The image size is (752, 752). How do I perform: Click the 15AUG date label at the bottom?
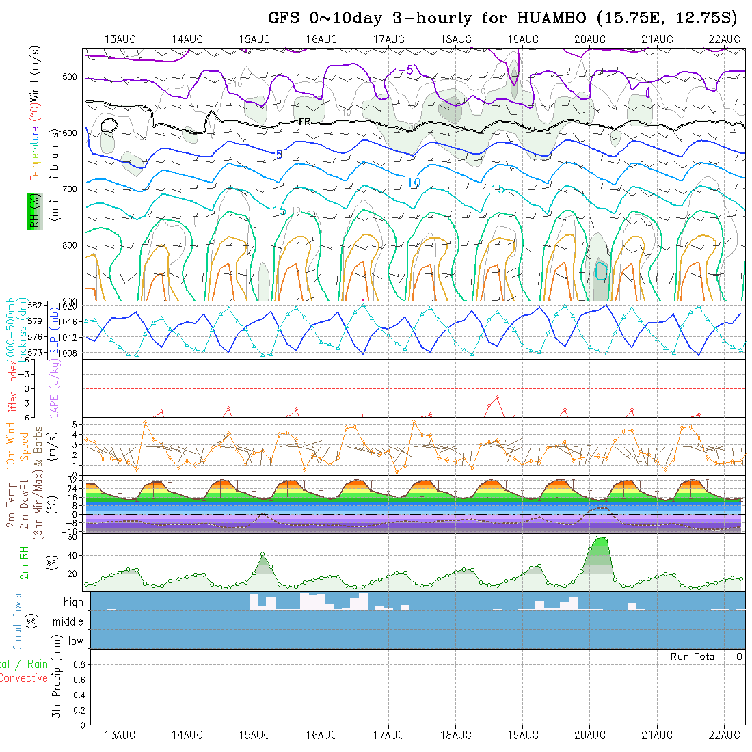pos(254,735)
